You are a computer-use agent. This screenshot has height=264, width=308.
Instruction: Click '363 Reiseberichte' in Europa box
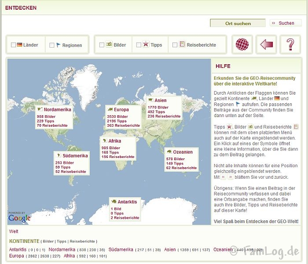(123, 125)
